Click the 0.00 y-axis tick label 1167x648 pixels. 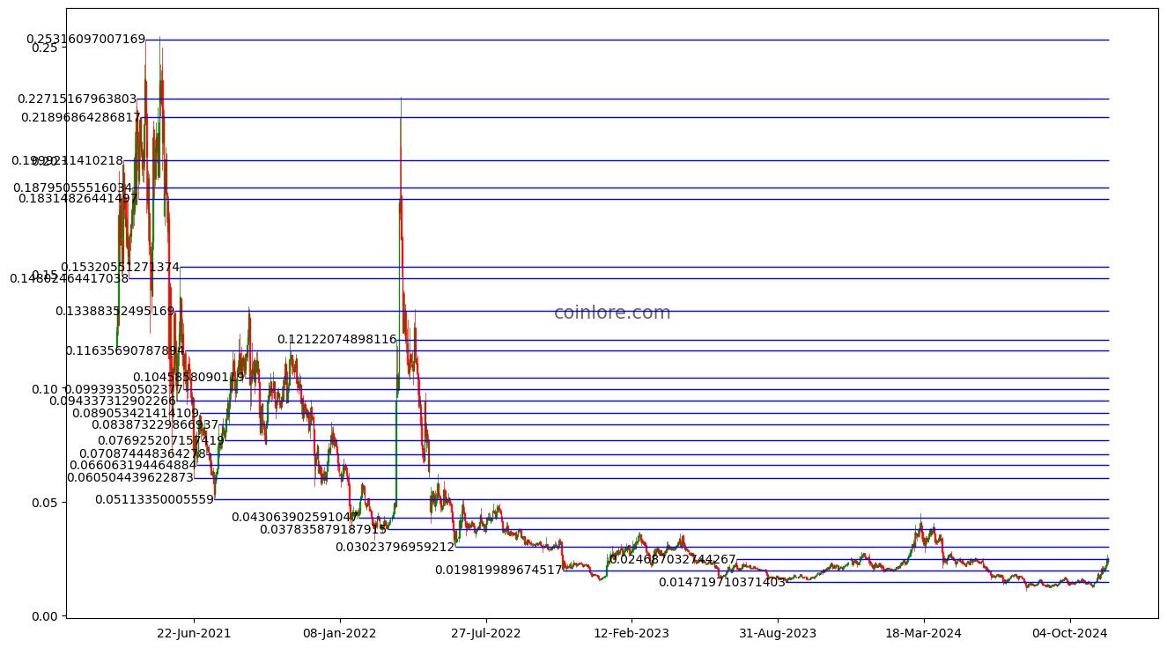(x=44, y=615)
